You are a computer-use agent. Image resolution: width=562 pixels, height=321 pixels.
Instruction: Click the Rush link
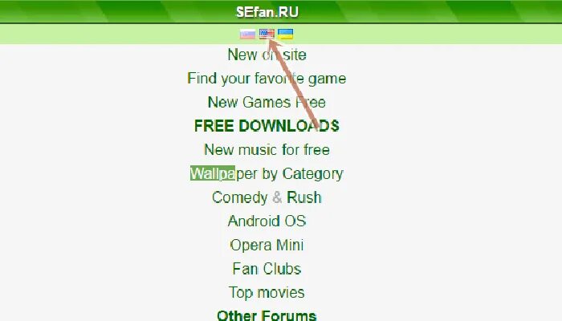[304, 197]
